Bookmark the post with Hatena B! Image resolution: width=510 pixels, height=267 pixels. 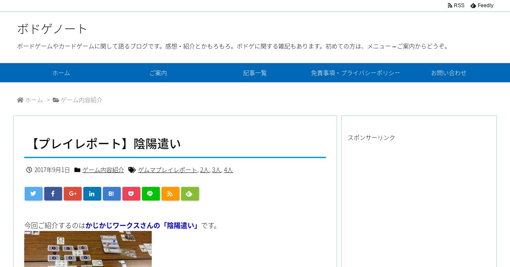point(112,194)
